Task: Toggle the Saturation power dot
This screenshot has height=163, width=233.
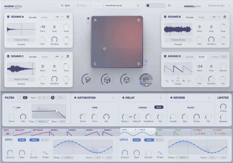Action: [x=75, y=98]
